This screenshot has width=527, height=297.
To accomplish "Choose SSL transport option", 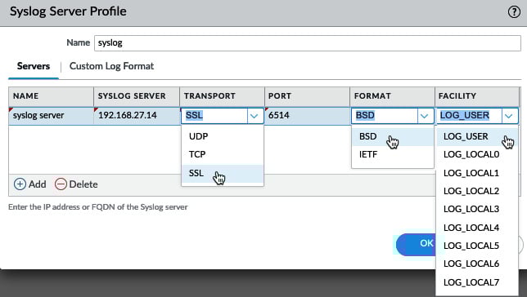I will pyautogui.click(x=223, y=173).
